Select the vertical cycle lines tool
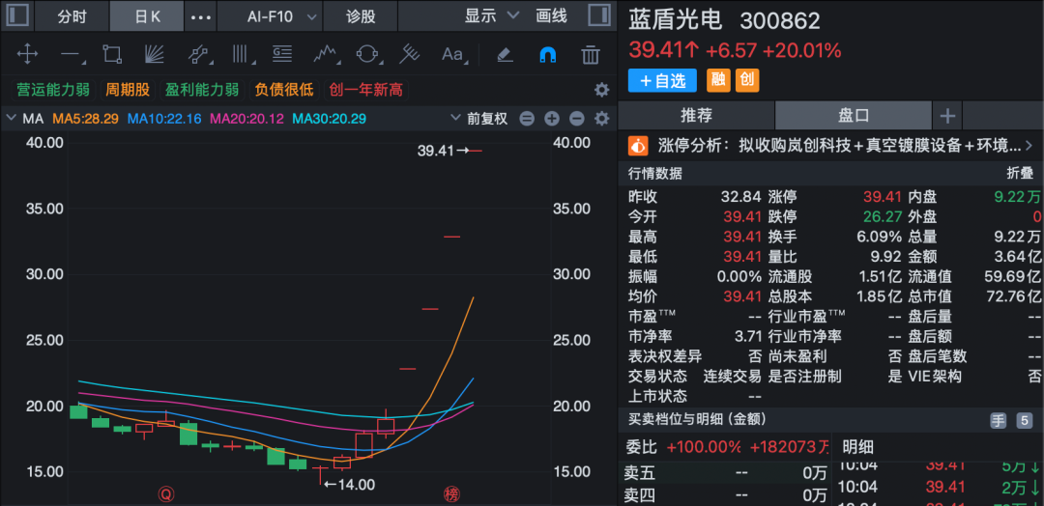 tap(241, 54)
